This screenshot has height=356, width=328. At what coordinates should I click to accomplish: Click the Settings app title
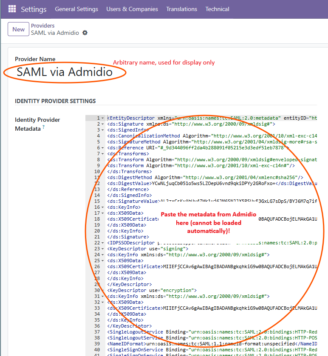[x=34, y=9]
